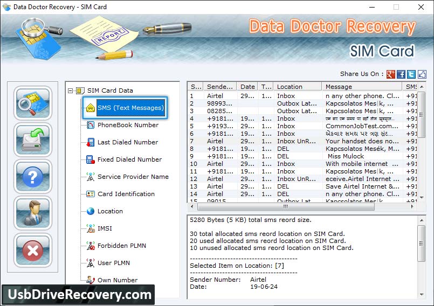434x306 pixels.
Task: Click the red X exit button
Action: [x=33, y=250]
